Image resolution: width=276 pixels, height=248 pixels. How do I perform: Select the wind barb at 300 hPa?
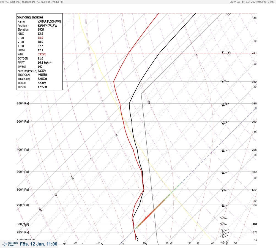pos(225,123)
